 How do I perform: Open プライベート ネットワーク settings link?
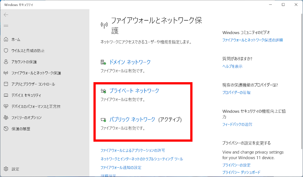134,91
